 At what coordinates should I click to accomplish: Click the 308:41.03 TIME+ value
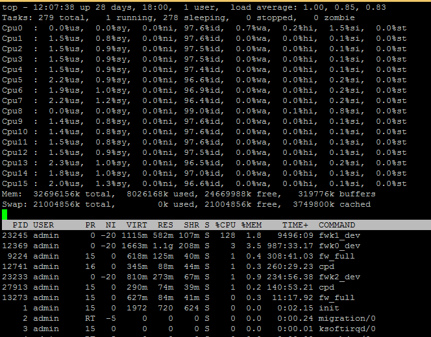(x=290, y=257)
